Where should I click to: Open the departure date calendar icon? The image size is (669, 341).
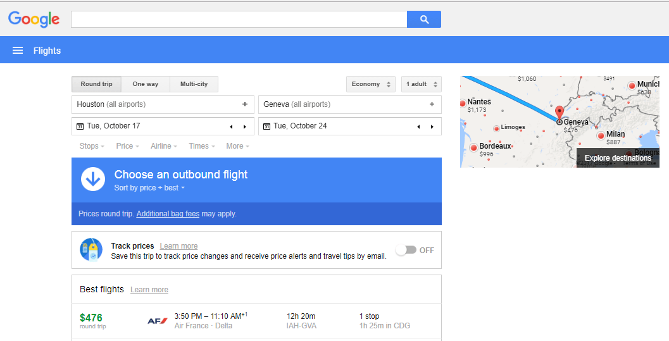pos(80,127)
